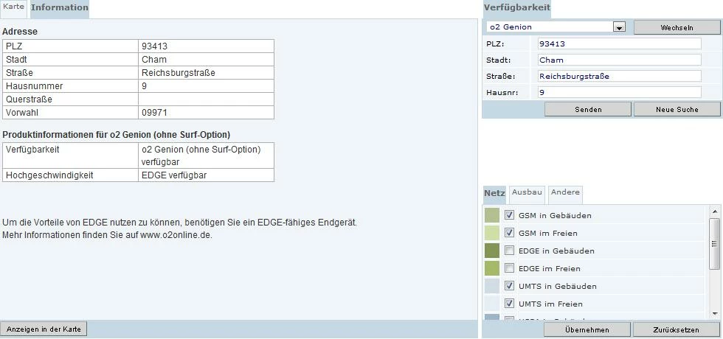Uncheck GSM in Gebäuden checkbox
Viewport: 723px width, 339px height.
[x=510, y=215]
